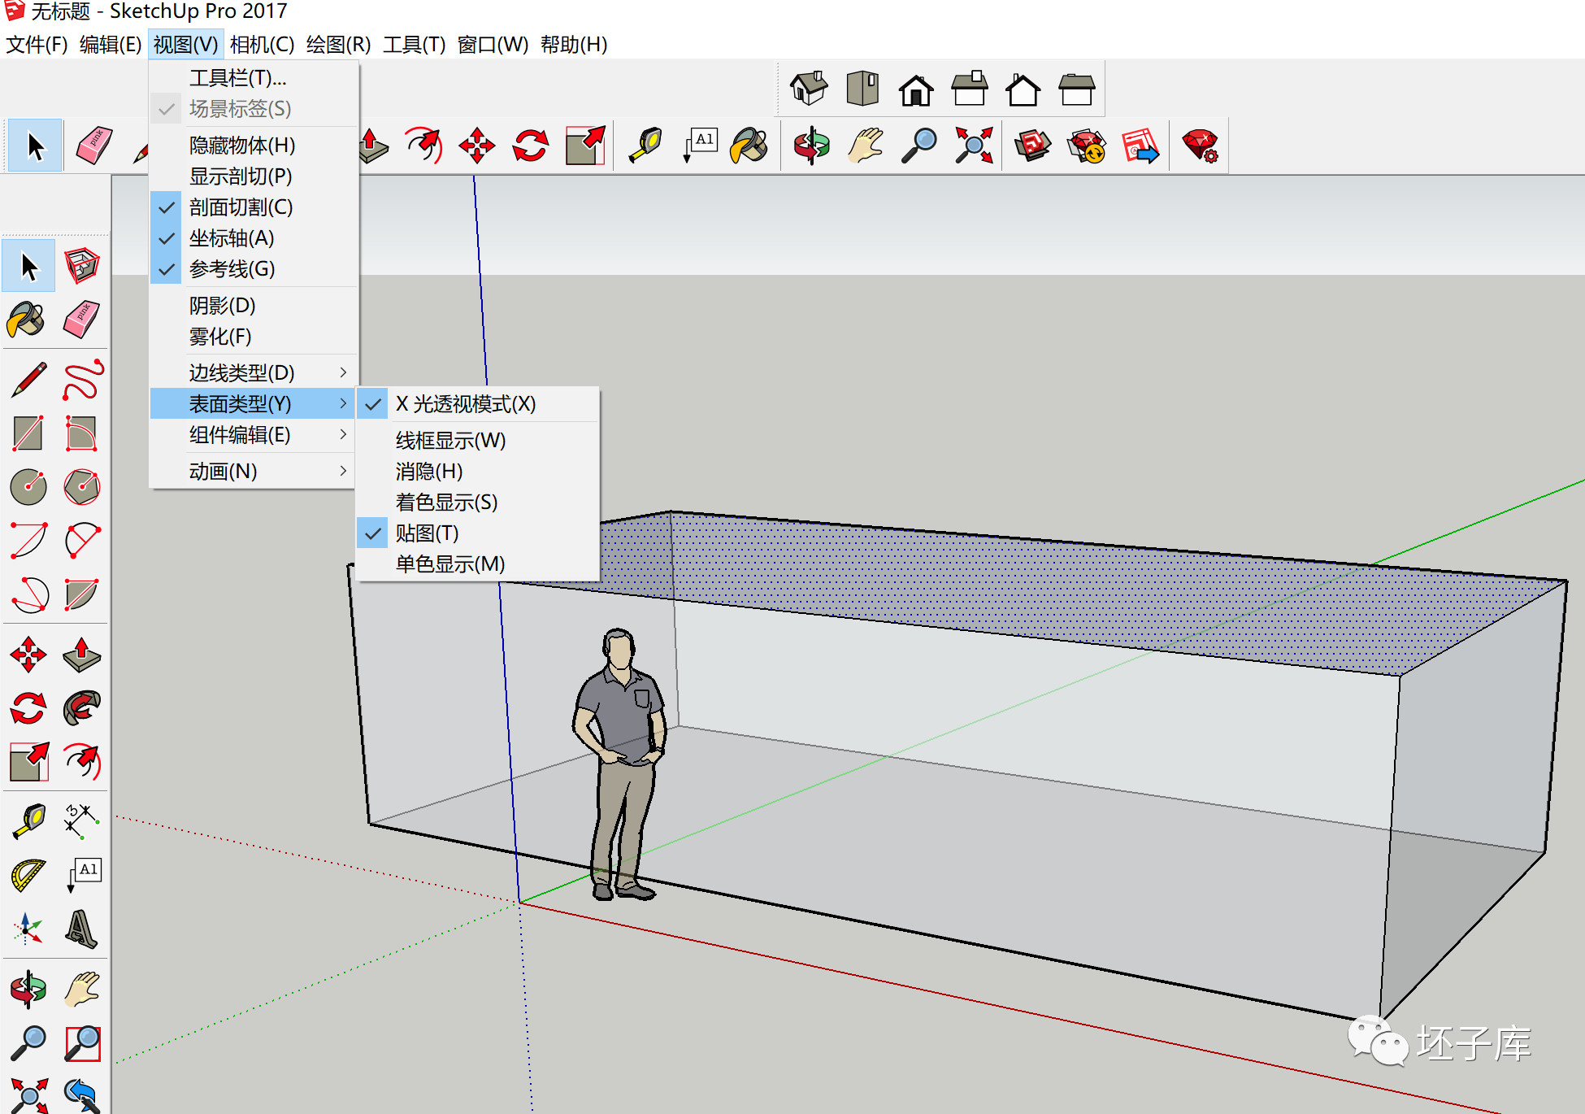Screen dimensions: 1585x1114
Task: Select Zoom Window tool in left toolbar
Action: point(82,1043)
